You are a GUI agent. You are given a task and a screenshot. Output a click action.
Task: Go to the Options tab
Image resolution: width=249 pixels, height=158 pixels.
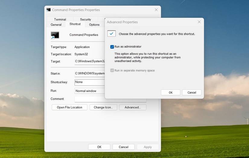(x=94, y=25)
